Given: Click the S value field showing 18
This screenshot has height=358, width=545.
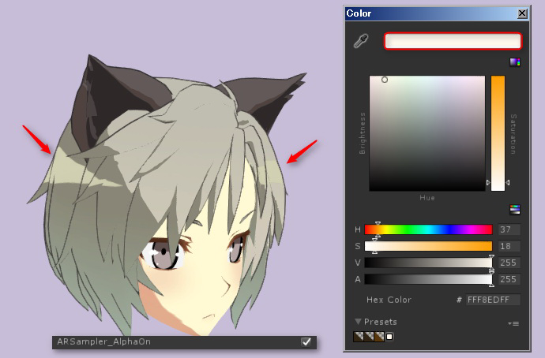Looking at the screenshot, I should 509,246.
